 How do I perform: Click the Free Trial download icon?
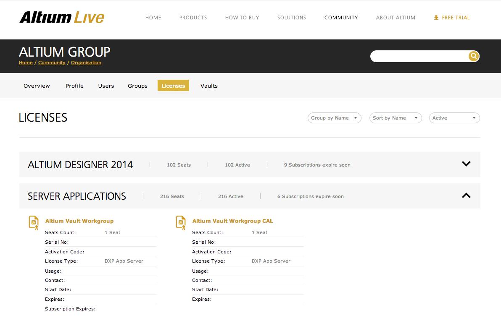[x=436, y=18]
